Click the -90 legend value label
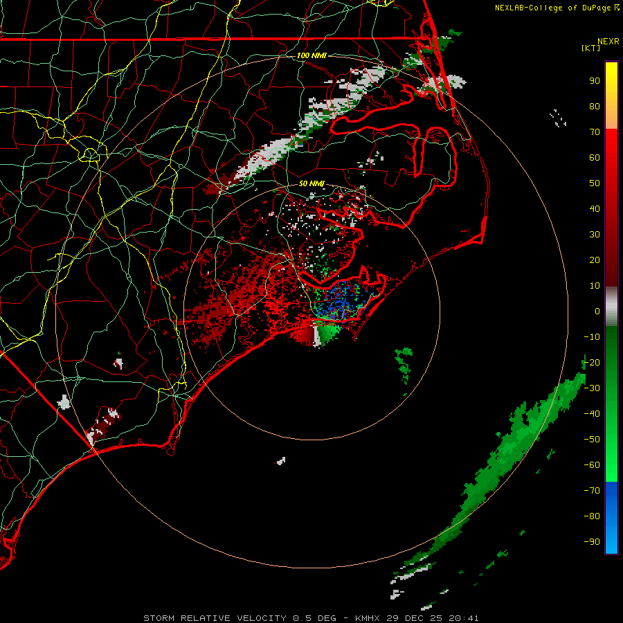The height and width of the screenshot is (623, 623). coord(592,541)
